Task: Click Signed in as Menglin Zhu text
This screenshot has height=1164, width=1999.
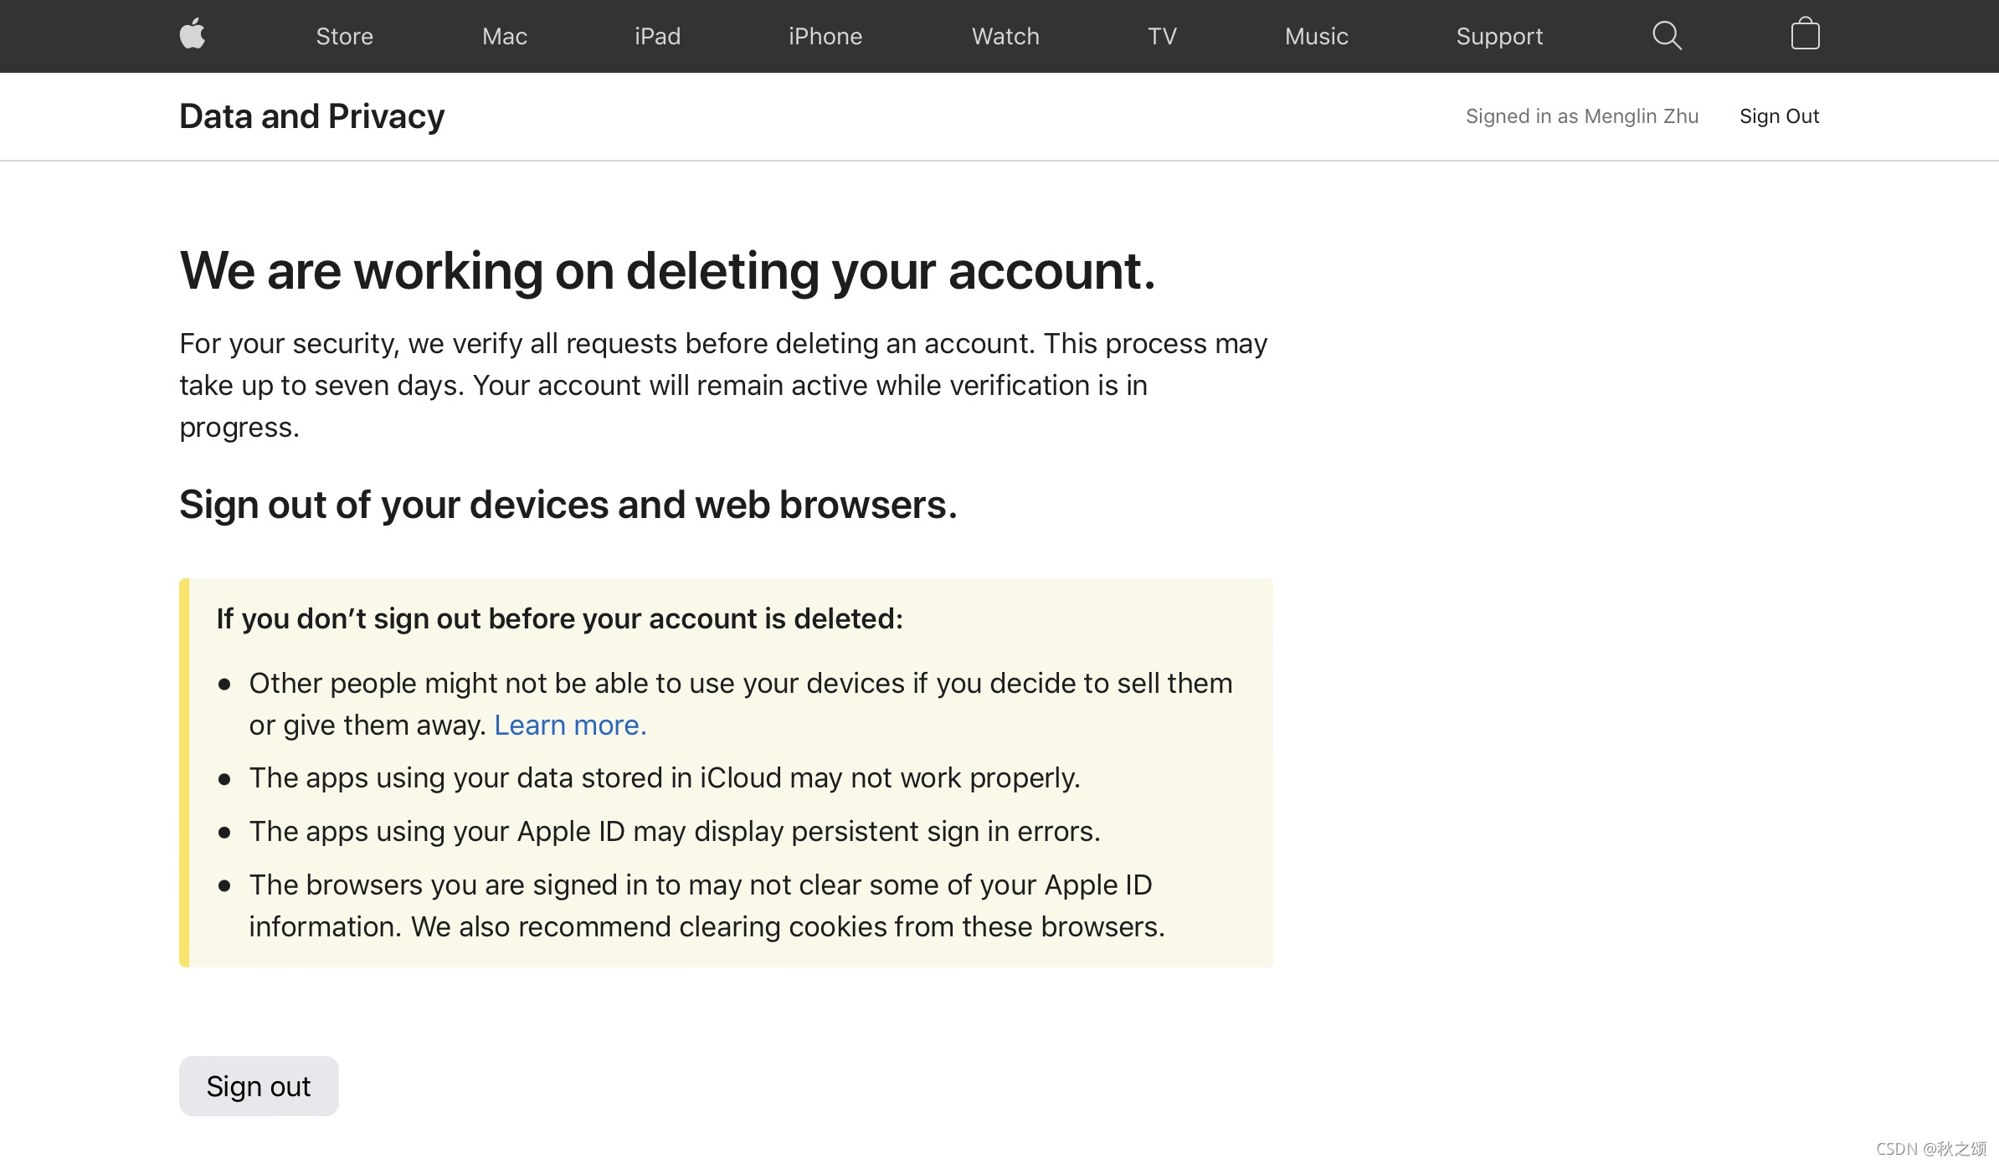Action: (1581, 116)
